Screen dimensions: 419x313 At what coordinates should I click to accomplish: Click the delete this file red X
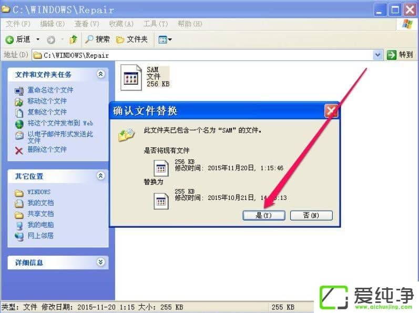click(19, 150)
